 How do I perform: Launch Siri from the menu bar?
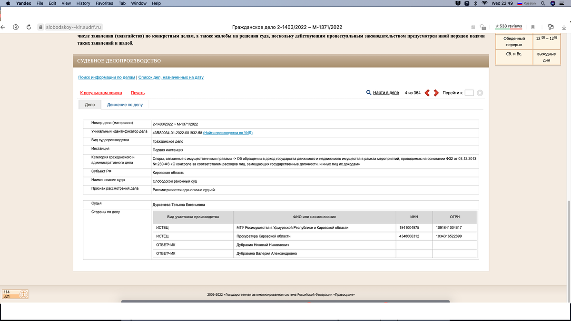coord(552,3)
